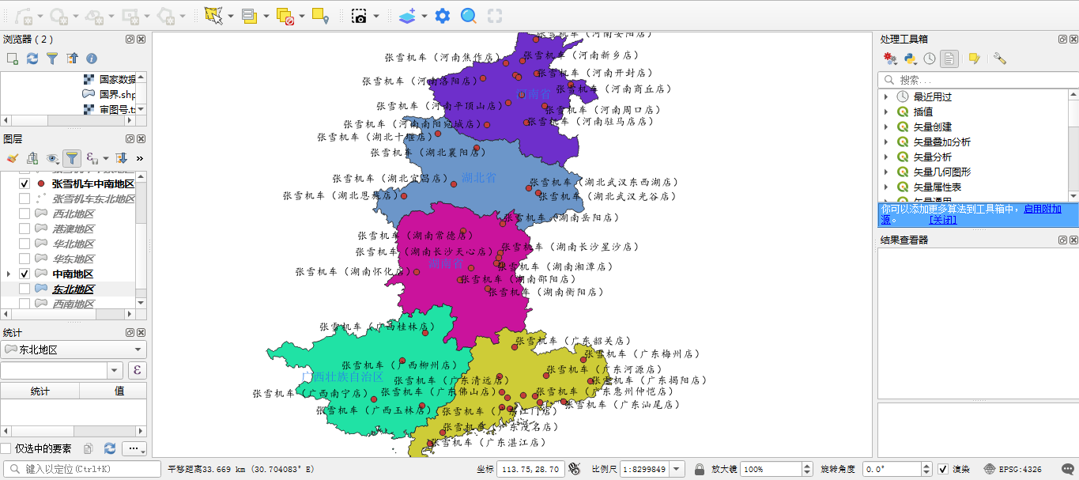This screenshot has width=1079, height=480.
Task: Click the Python scripts icon in toolbox
Action: click(x=910, y=59)
